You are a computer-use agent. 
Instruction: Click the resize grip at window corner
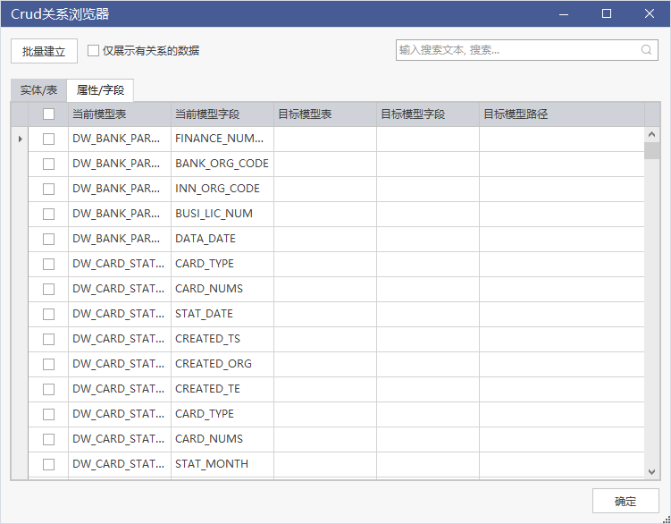(666, 520)
